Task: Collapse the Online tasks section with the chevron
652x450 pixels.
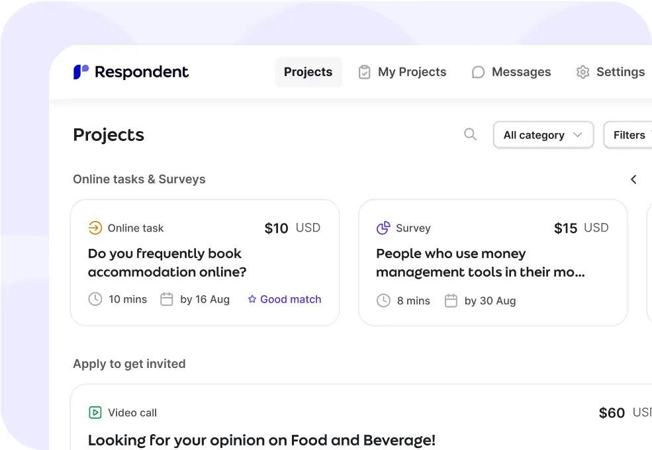Action: [633, 179]
